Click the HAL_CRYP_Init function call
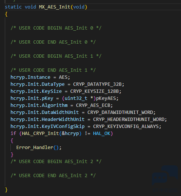Viewport: 181px width, 196px height. (40, 134)
